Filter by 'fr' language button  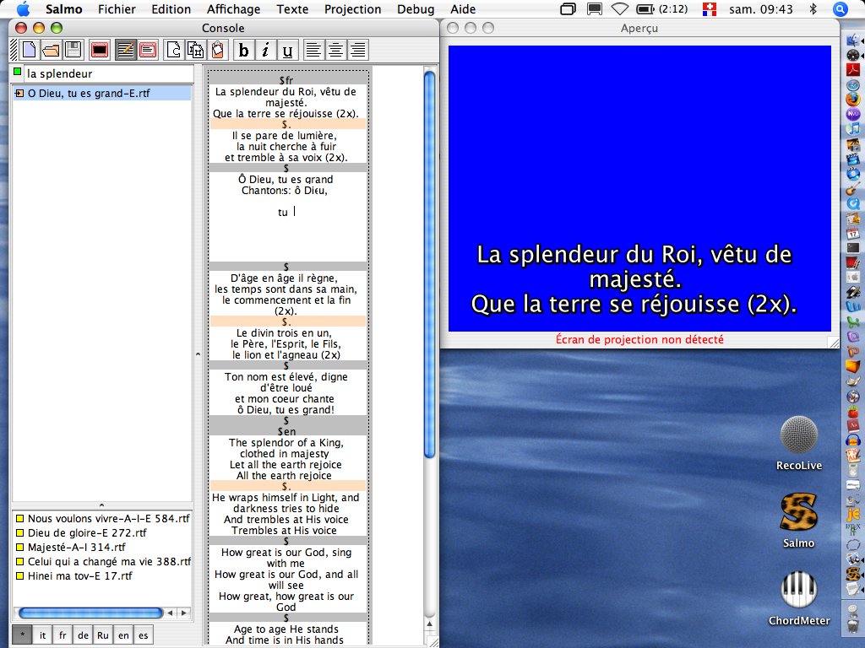point(63,635)
